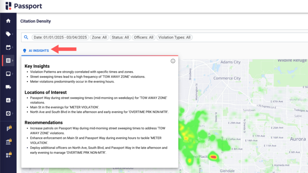Click the tow truck sidebar icon

point(8,87)
